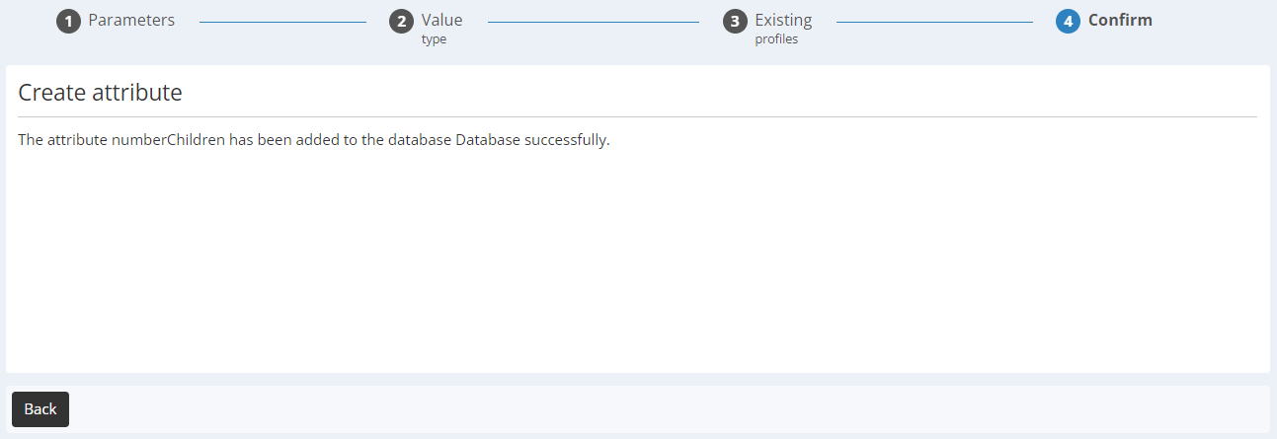
Task: Go back using the Back button
Action: coord(40,409)
